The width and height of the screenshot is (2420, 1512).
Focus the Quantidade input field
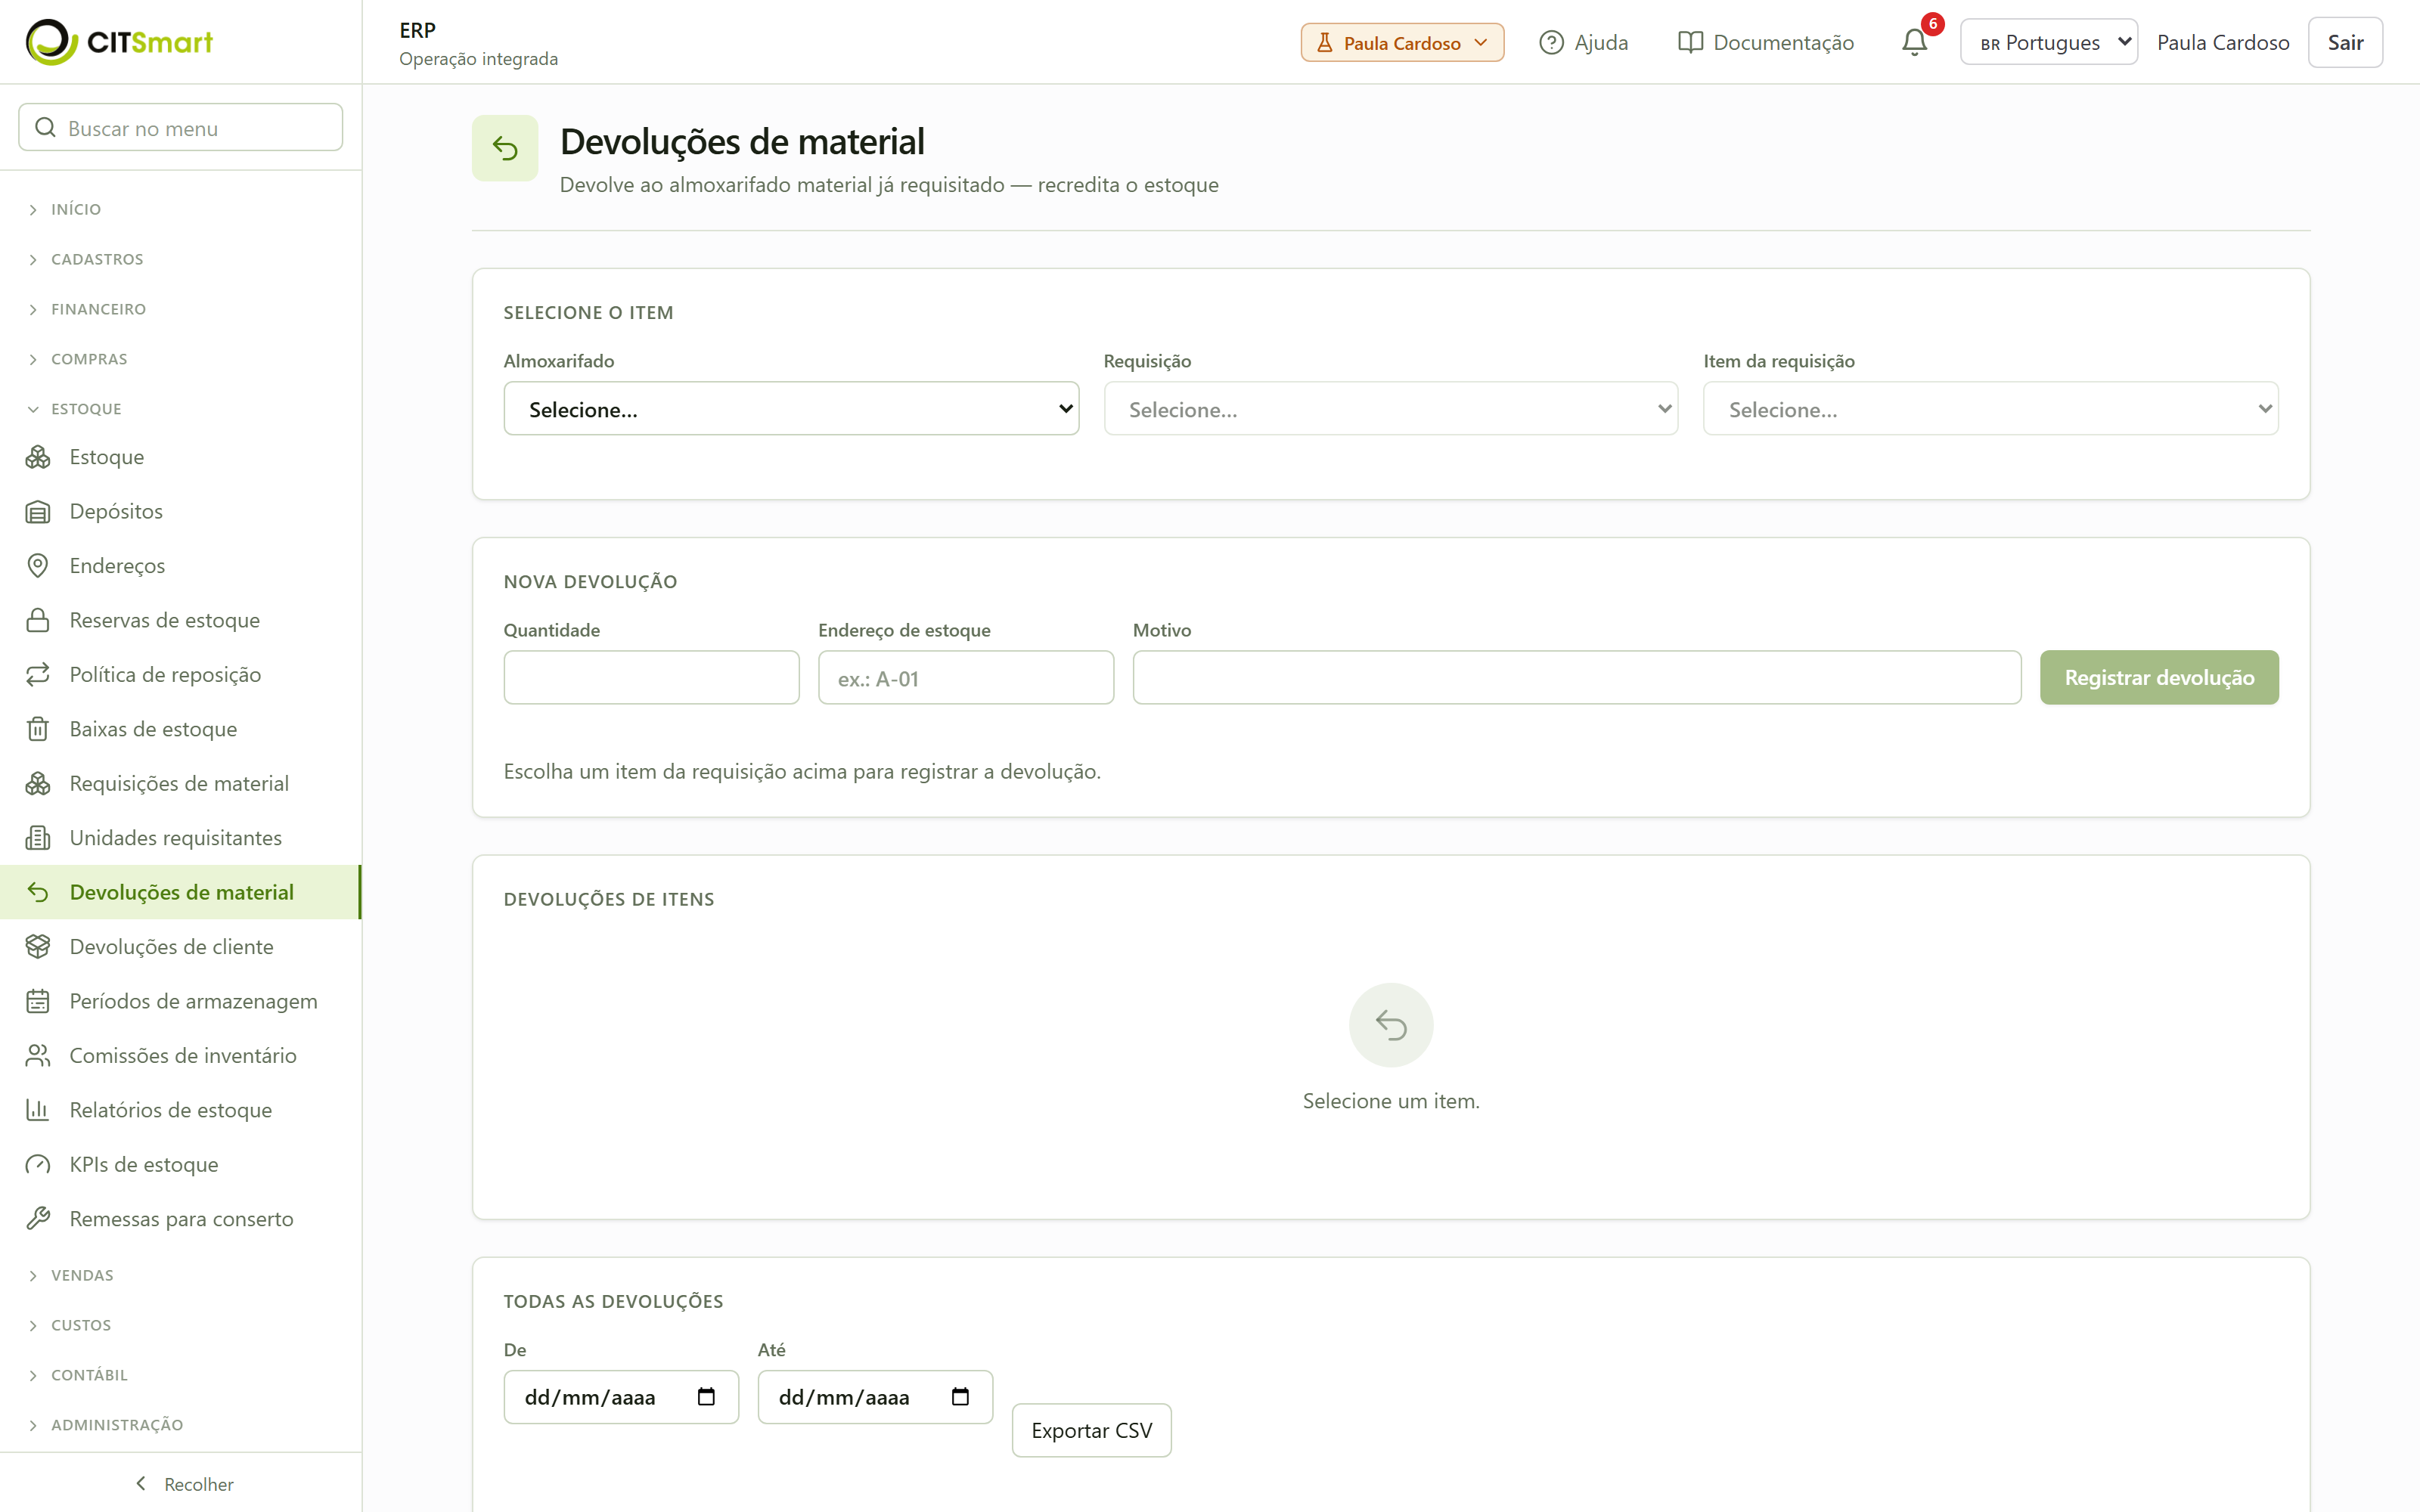pos(651,678)
